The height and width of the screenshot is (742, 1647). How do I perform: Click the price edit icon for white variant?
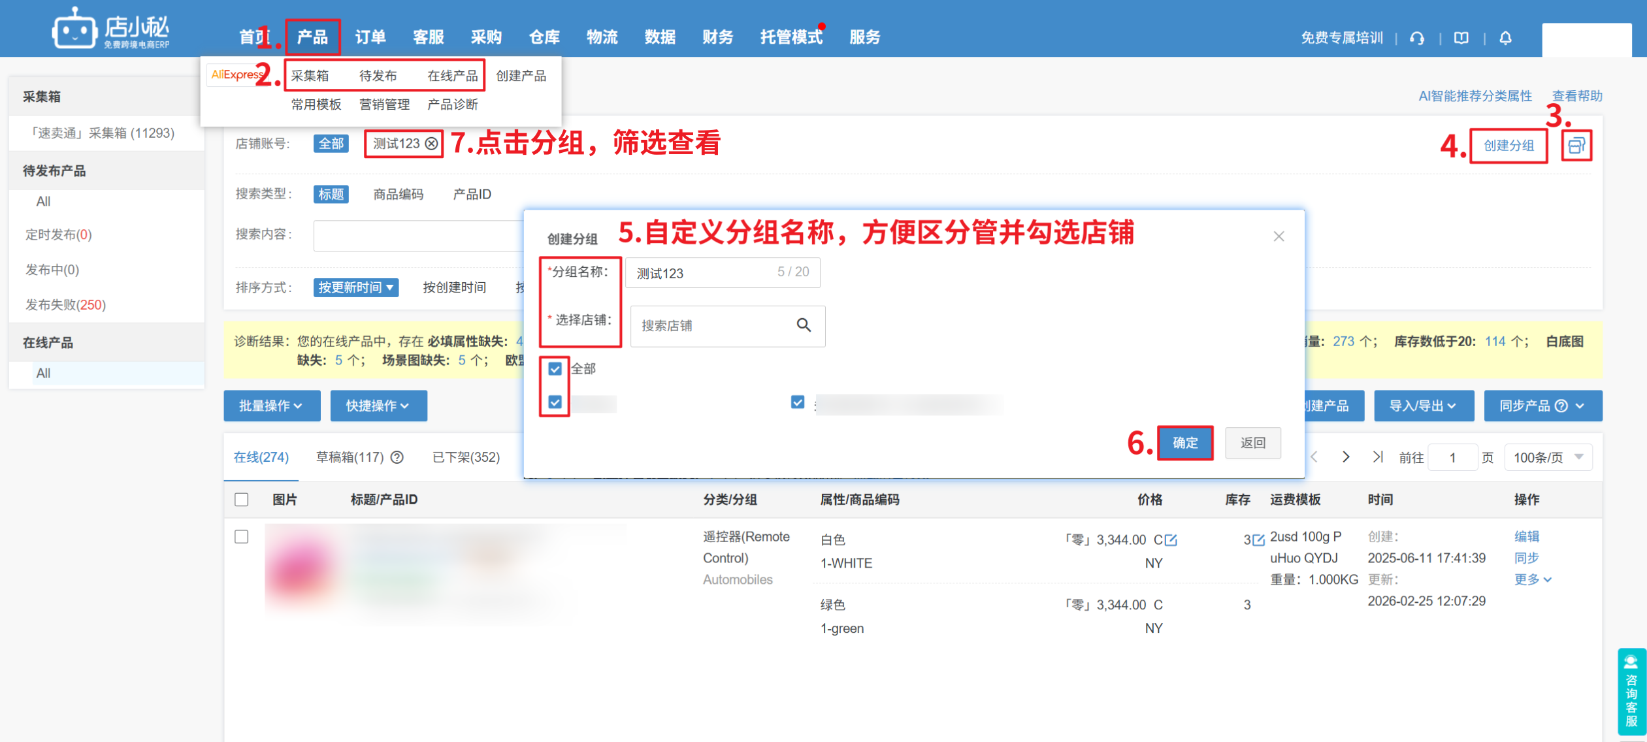pos(1171,540)
